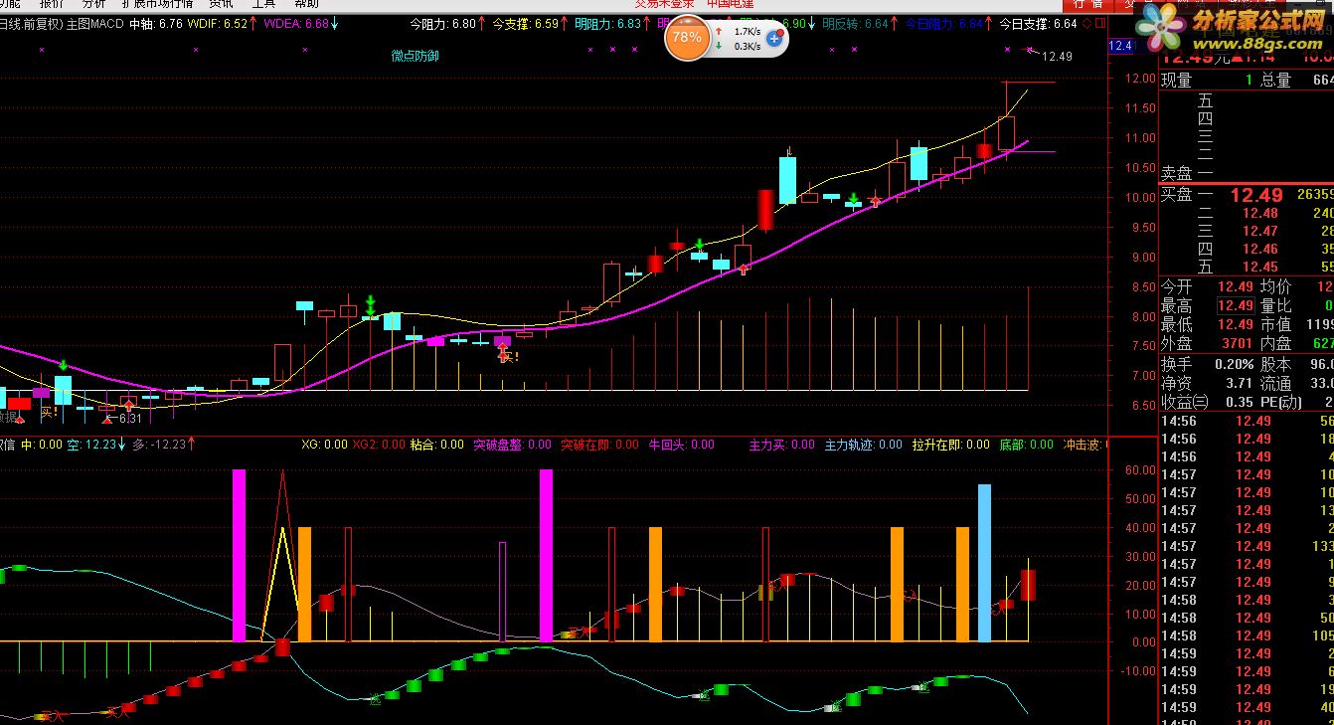Click the 主力轨迹: 0.00 label
1334x725 pixels.
[864, 445]
